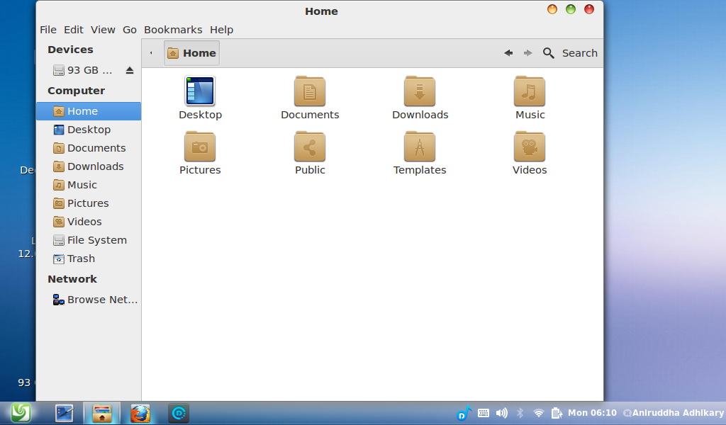726x425 pixels.
Task: Select the Videos folder icon in main pane
Action: tap(530, 147)
